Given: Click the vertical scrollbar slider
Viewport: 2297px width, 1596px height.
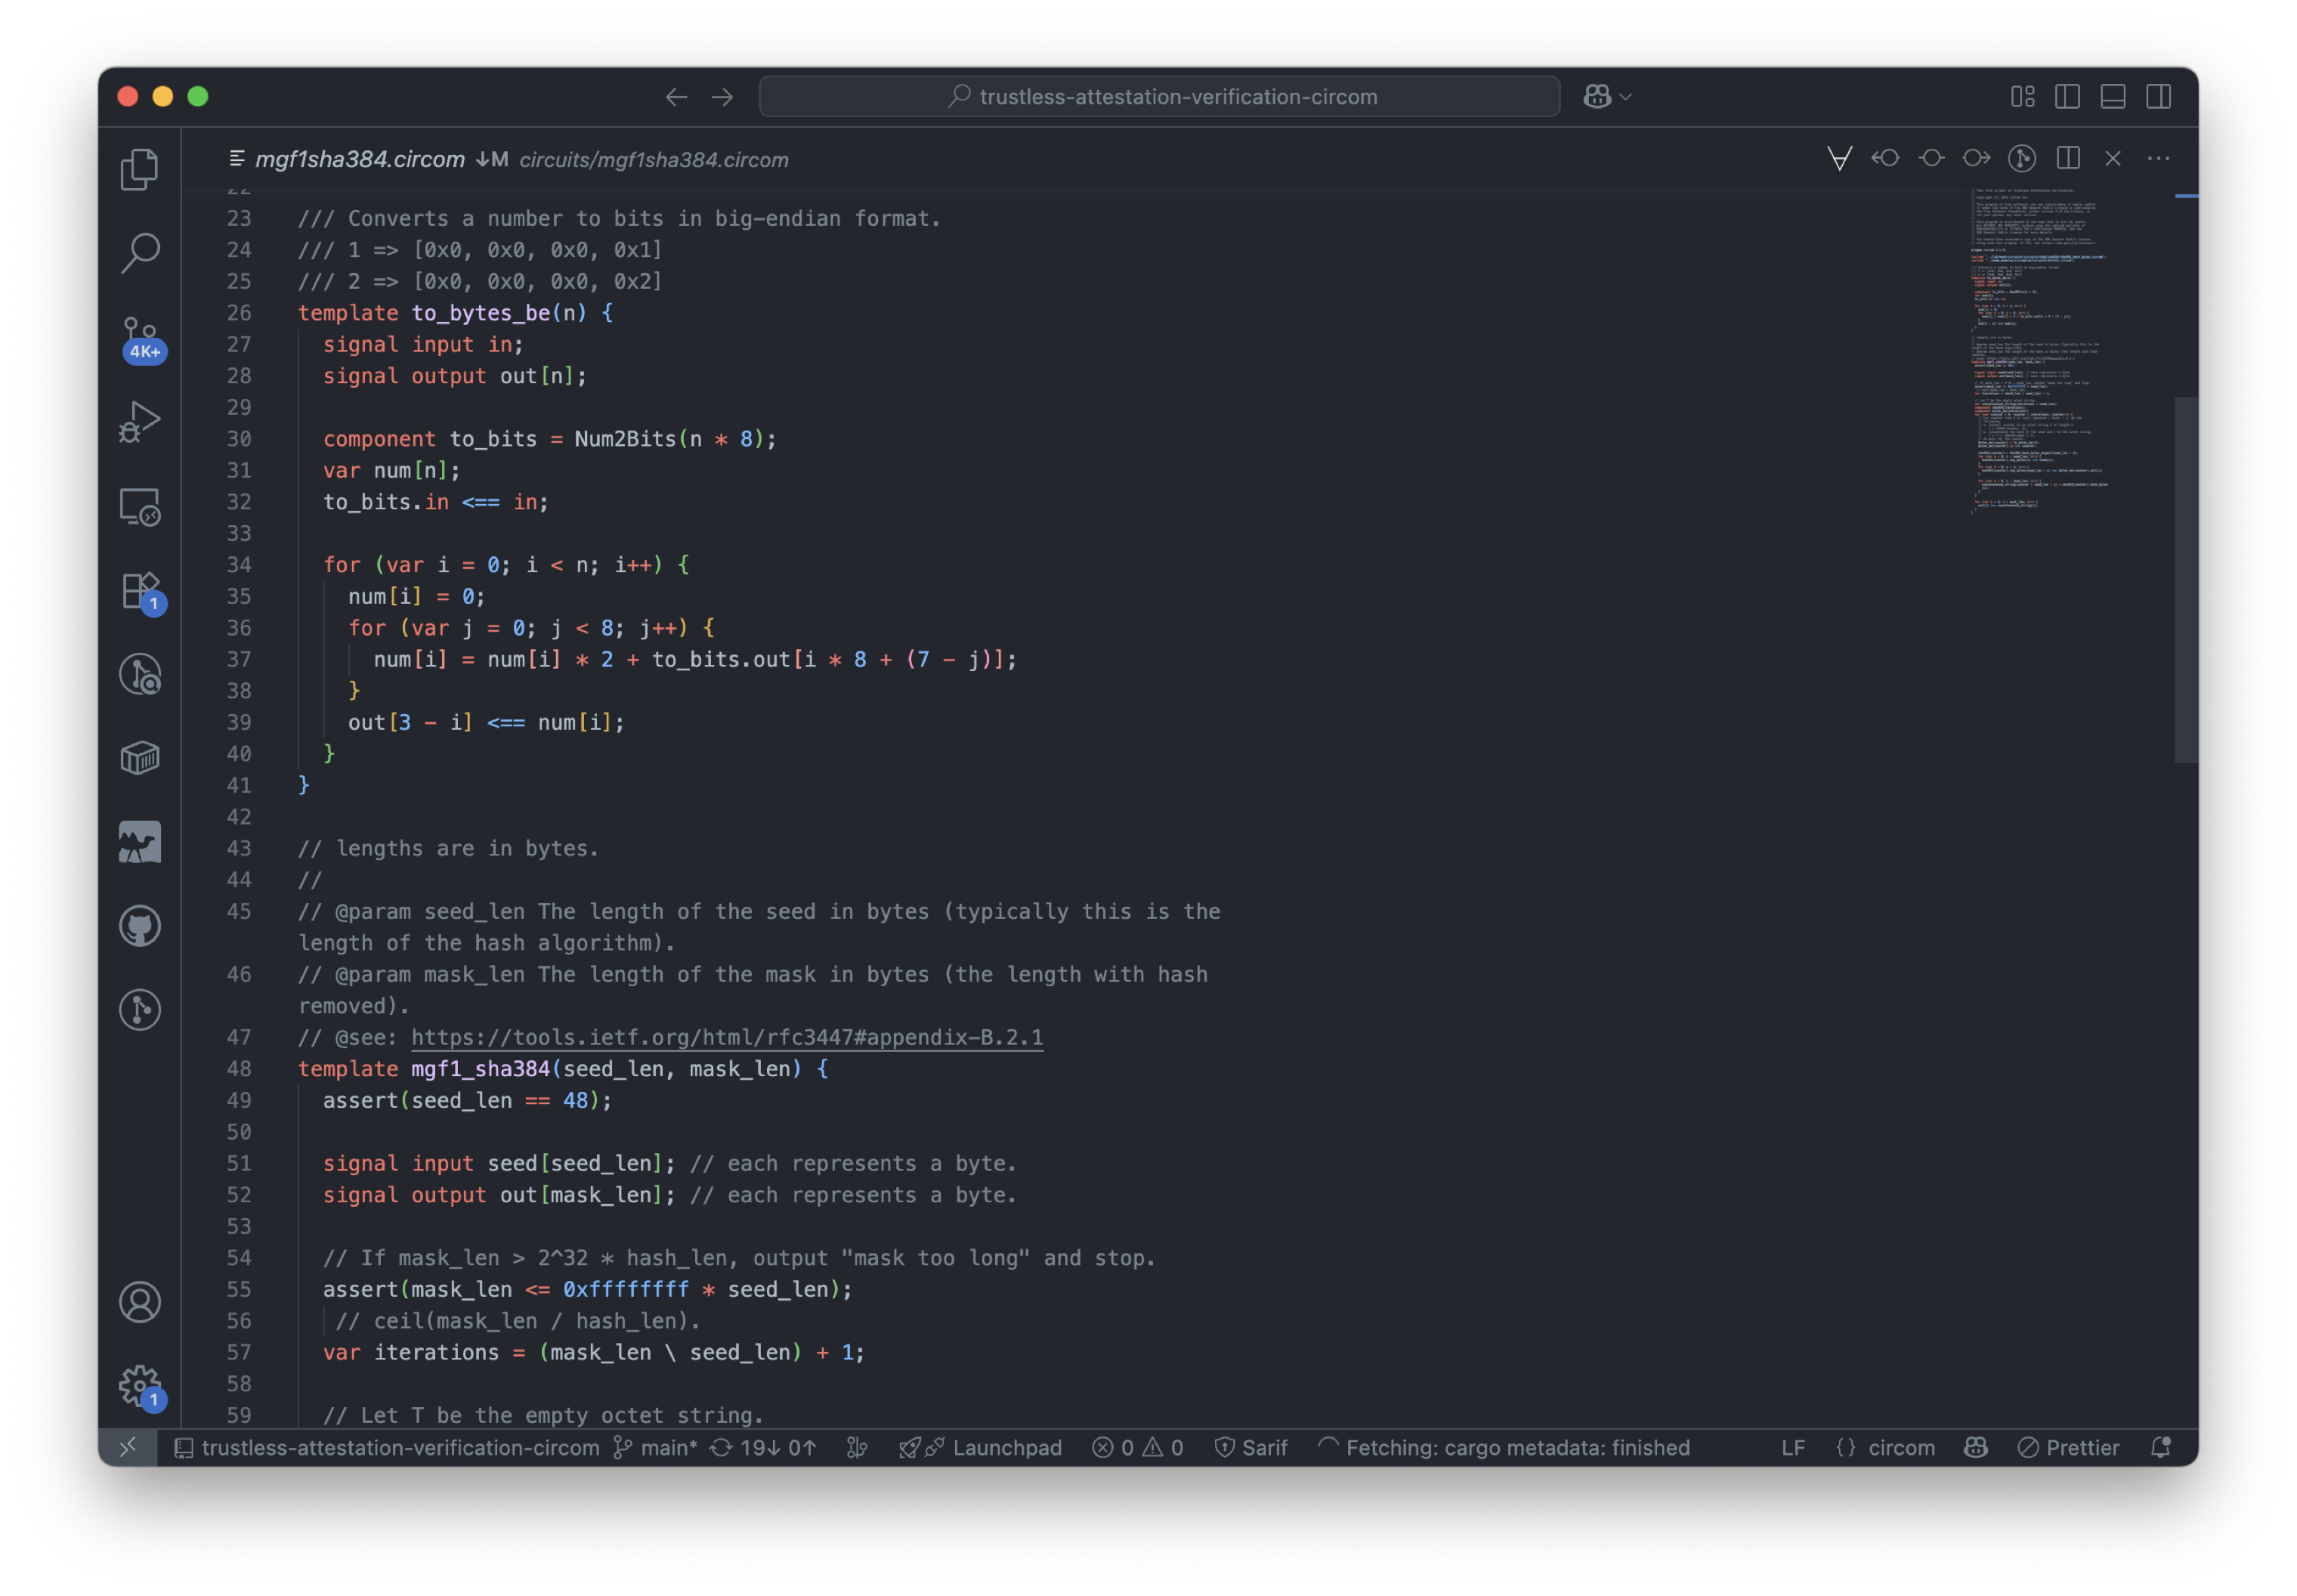Looking at the screenshot, I should click(x=2185, y=580).
